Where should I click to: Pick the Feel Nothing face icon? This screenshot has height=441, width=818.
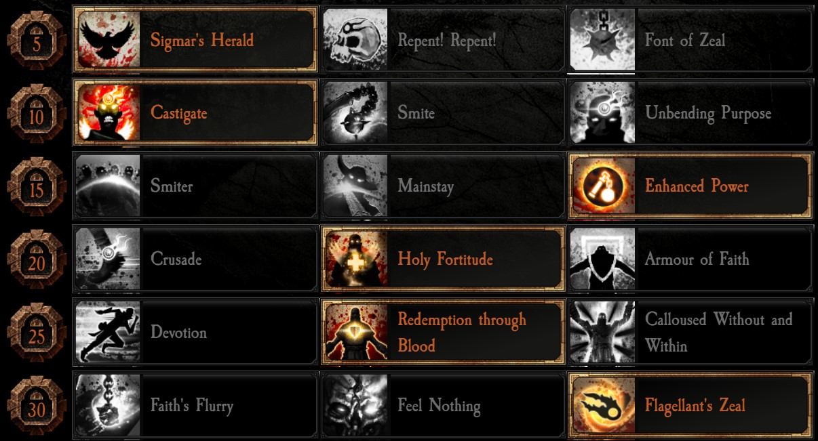click(x=355, y=405)
